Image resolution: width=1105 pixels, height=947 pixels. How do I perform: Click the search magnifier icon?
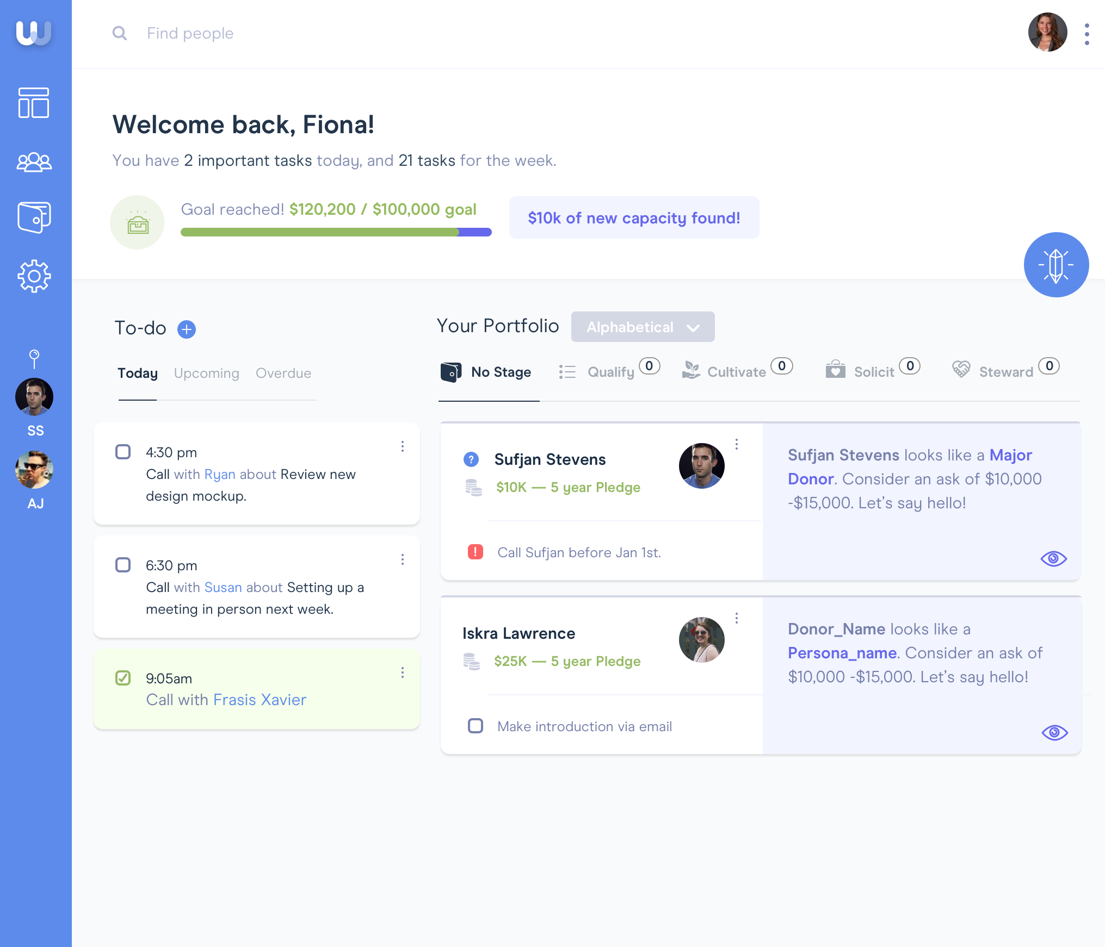(x=120, y=33)
